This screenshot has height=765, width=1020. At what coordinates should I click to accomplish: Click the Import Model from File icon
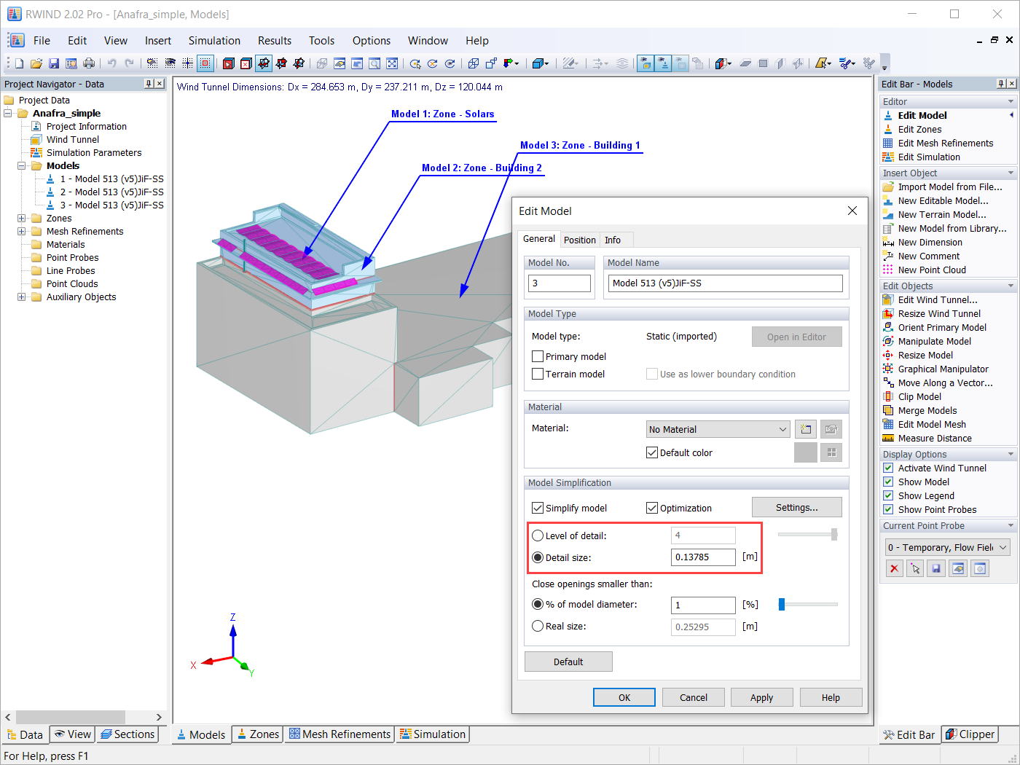pos(888,187)
